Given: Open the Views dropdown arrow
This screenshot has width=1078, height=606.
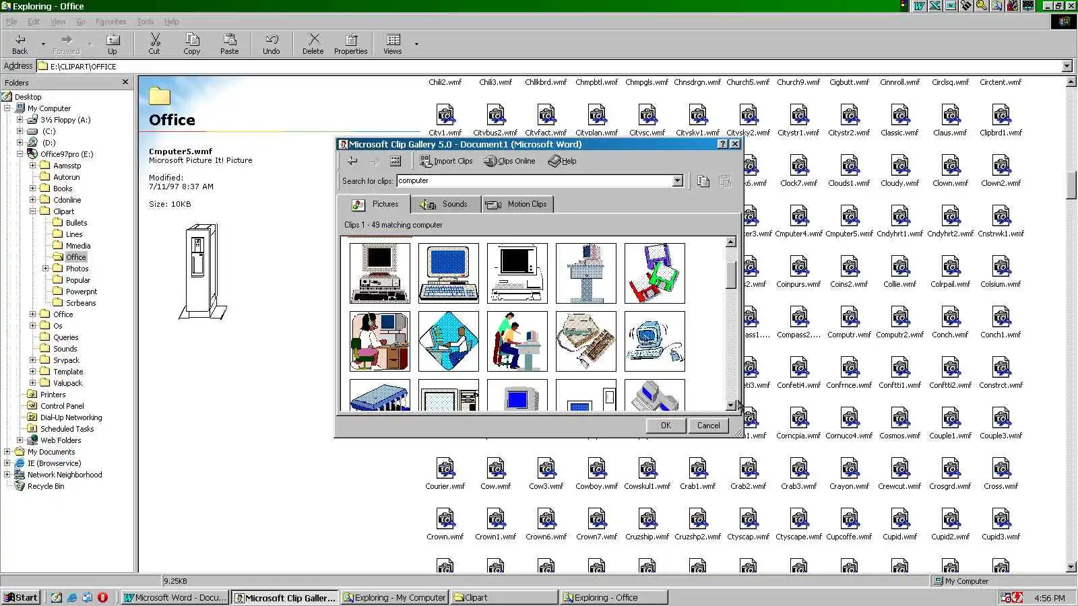Looking at the screenshot, I should [x=416, y=44].
